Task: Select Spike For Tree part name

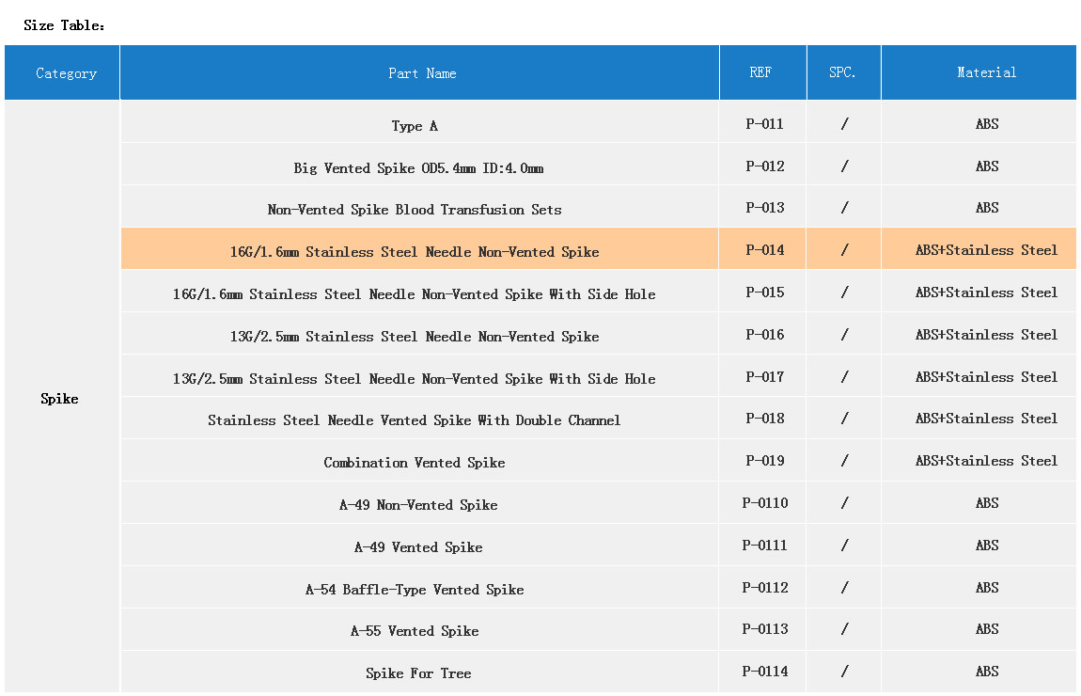Action: [x=418, y=673]
